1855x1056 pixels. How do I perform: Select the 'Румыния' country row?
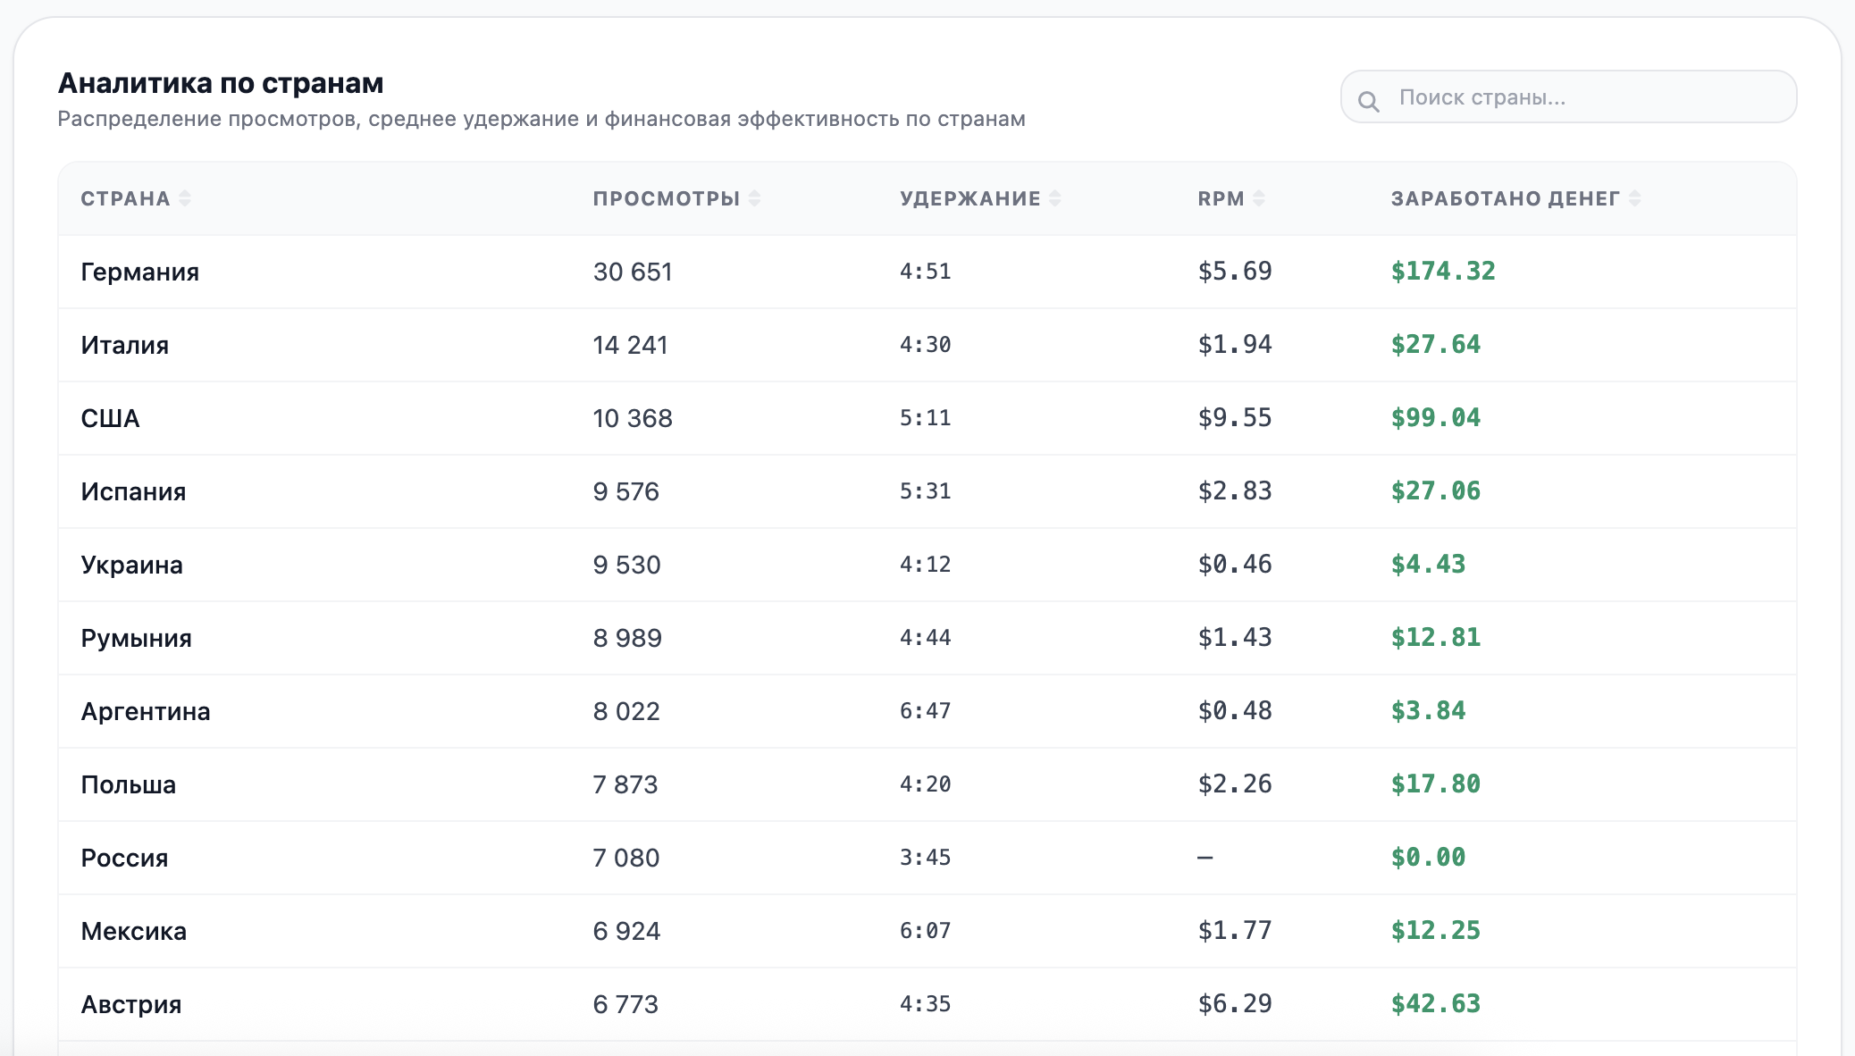927,638
